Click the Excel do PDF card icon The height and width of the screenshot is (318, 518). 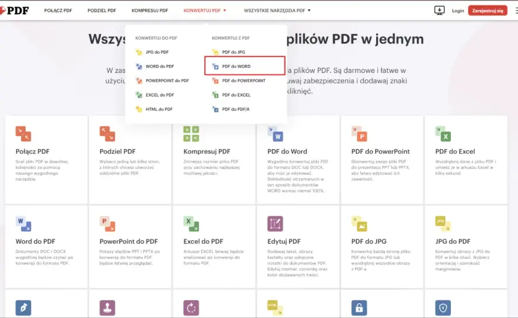tap(191, 224)
